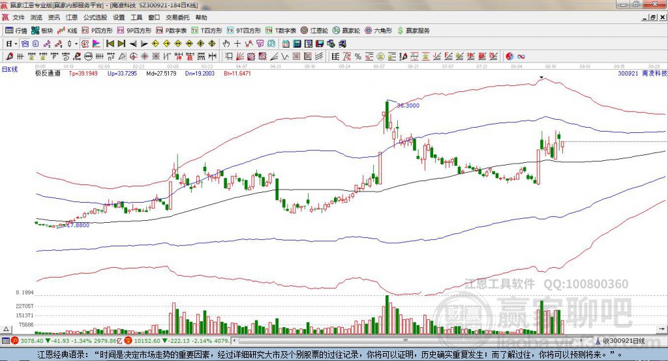Toggle the 权 price adjustment button
Viewport: 668px width, 361px height.
click(85, 44)
